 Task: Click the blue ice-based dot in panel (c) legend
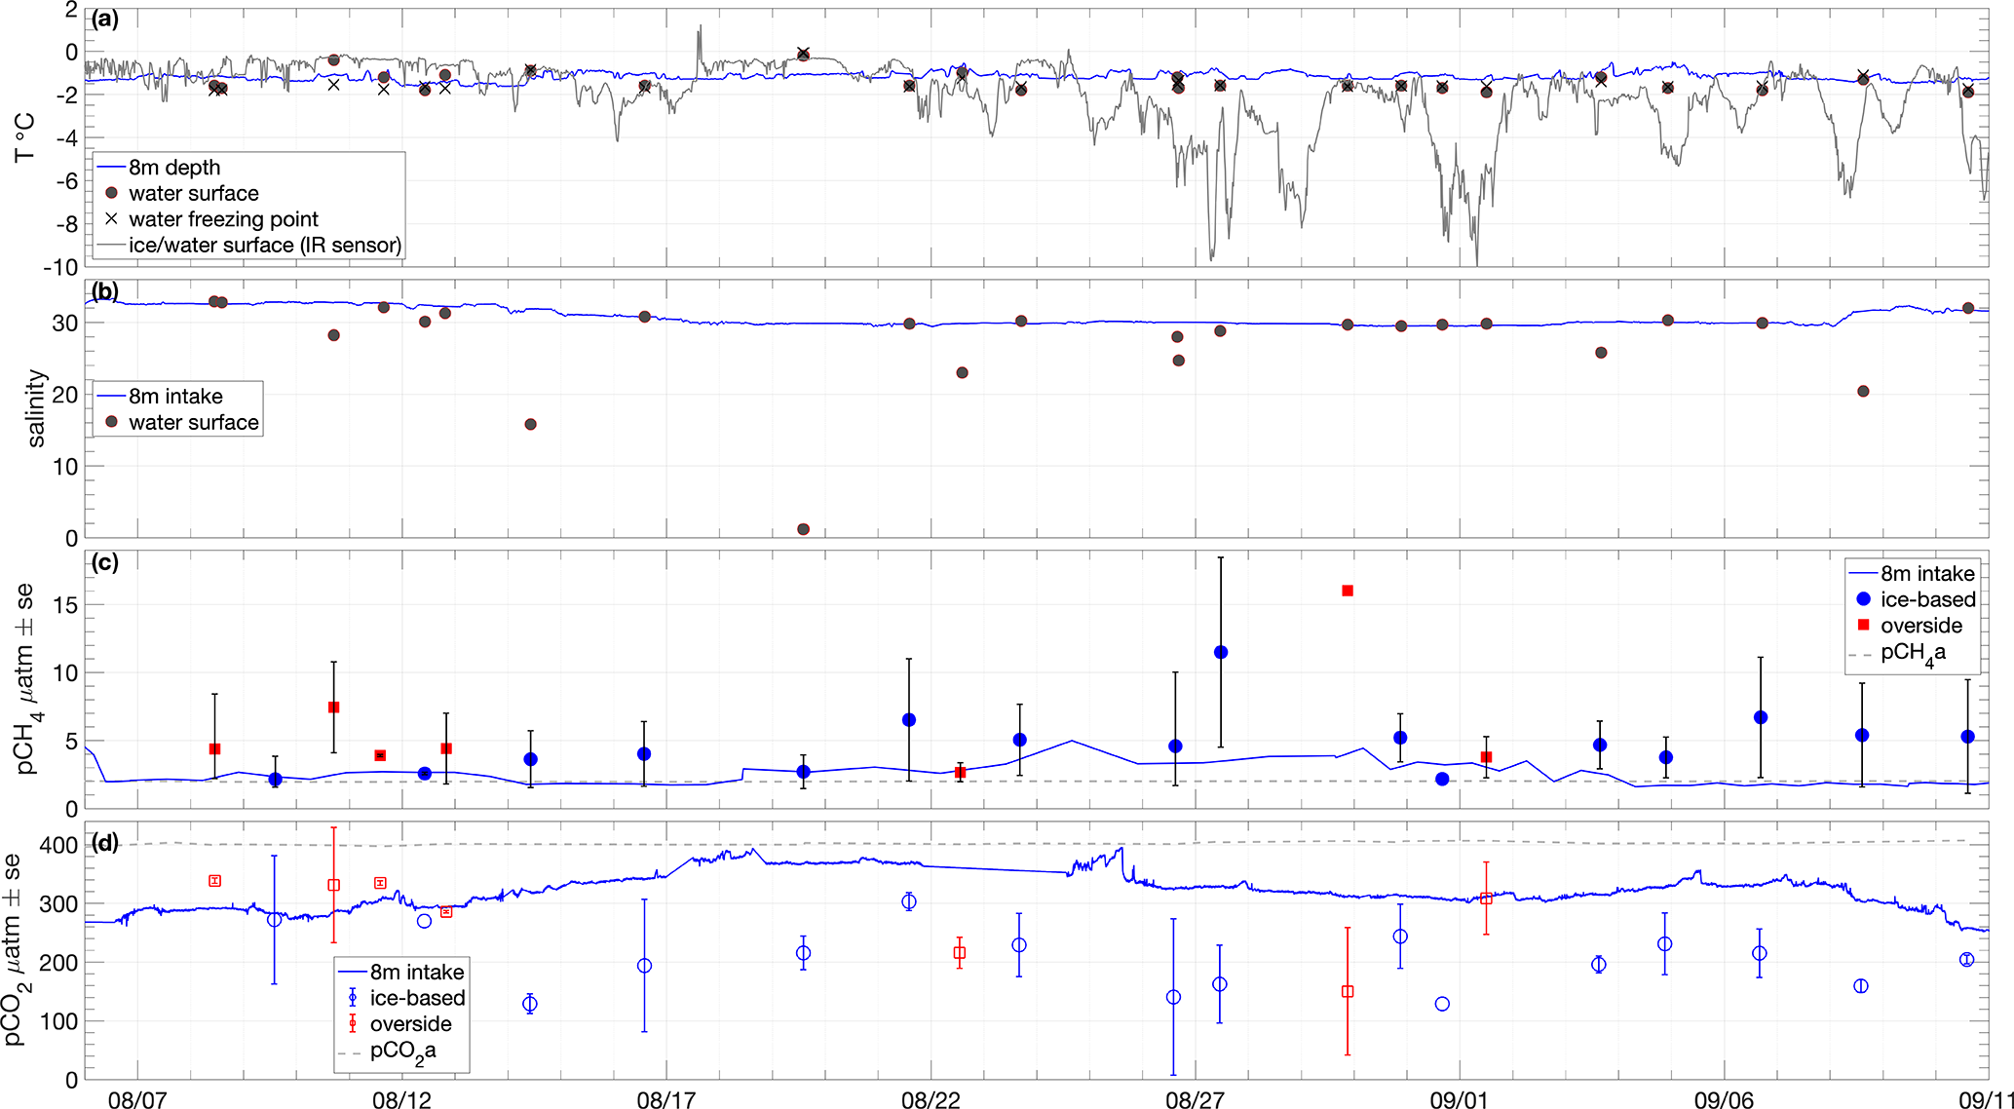1863,598
